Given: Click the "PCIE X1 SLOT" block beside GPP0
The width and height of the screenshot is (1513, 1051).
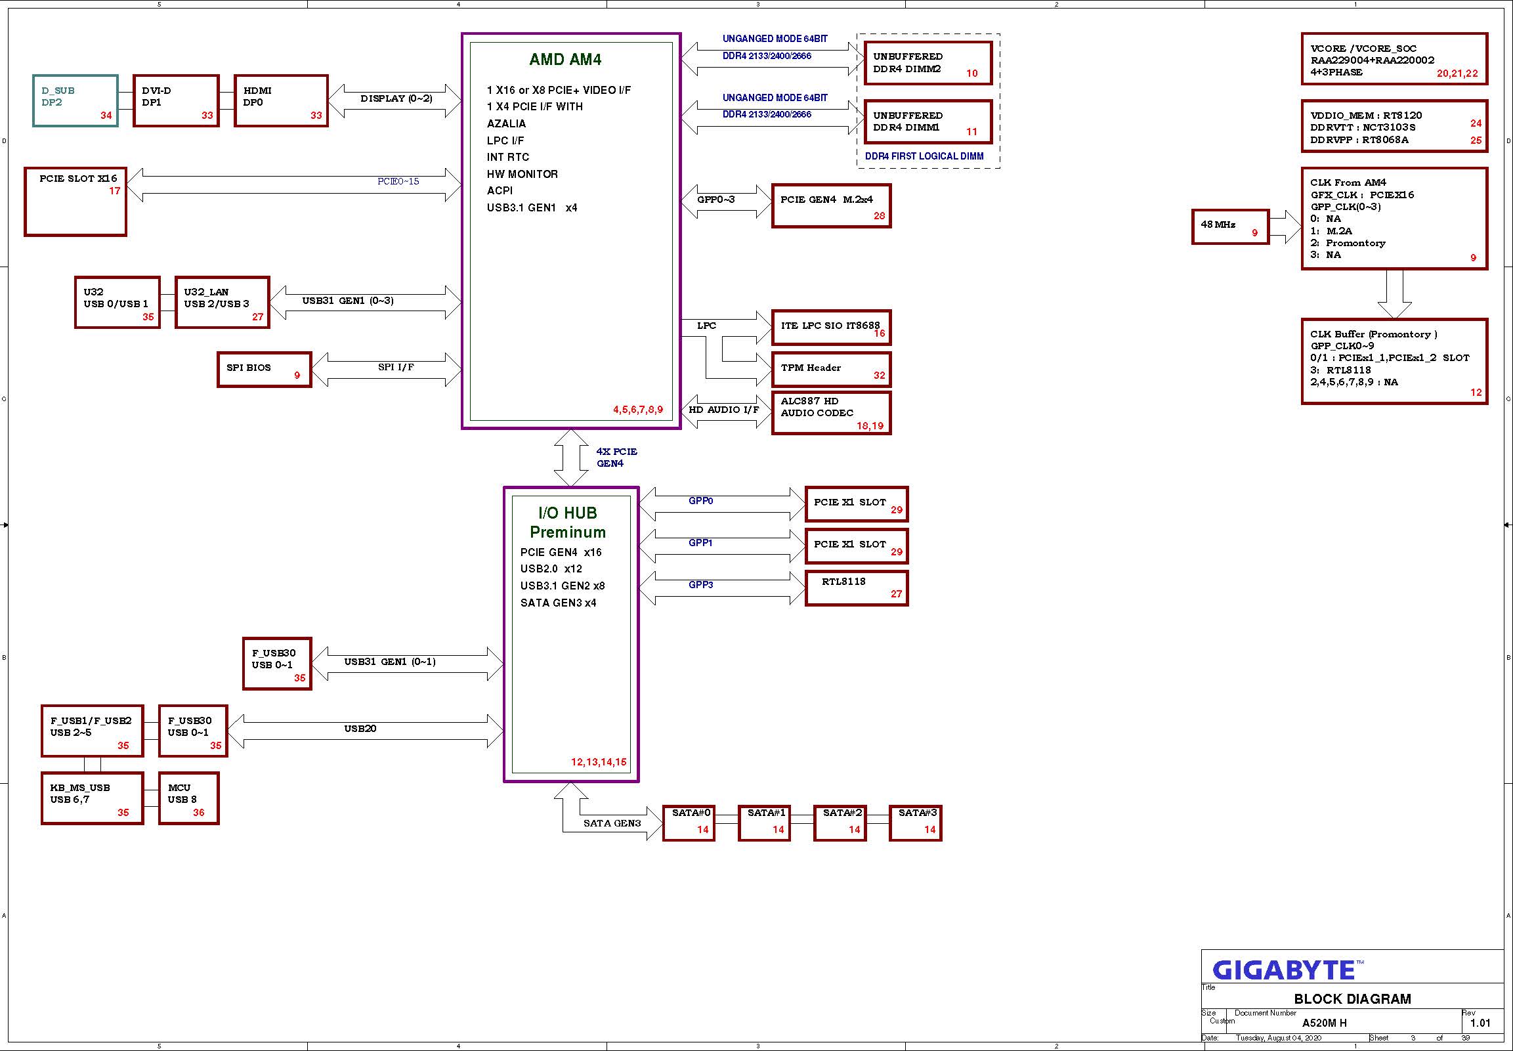Looking at the screenshot, I should click(x=857, y=504).
